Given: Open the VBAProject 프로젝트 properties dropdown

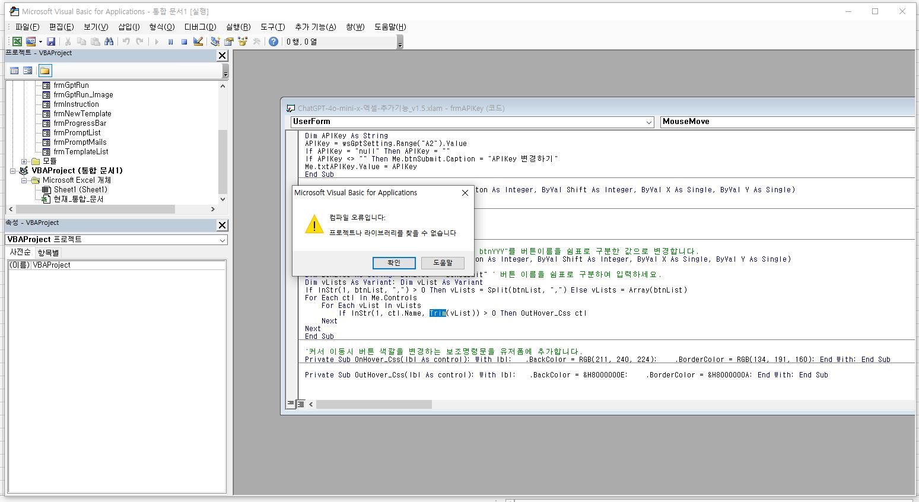Looking at the screenshot, I should point(222,240).
